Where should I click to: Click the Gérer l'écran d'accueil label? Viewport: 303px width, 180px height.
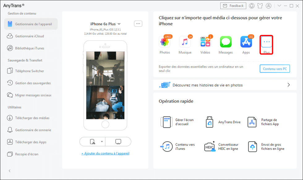184,122
